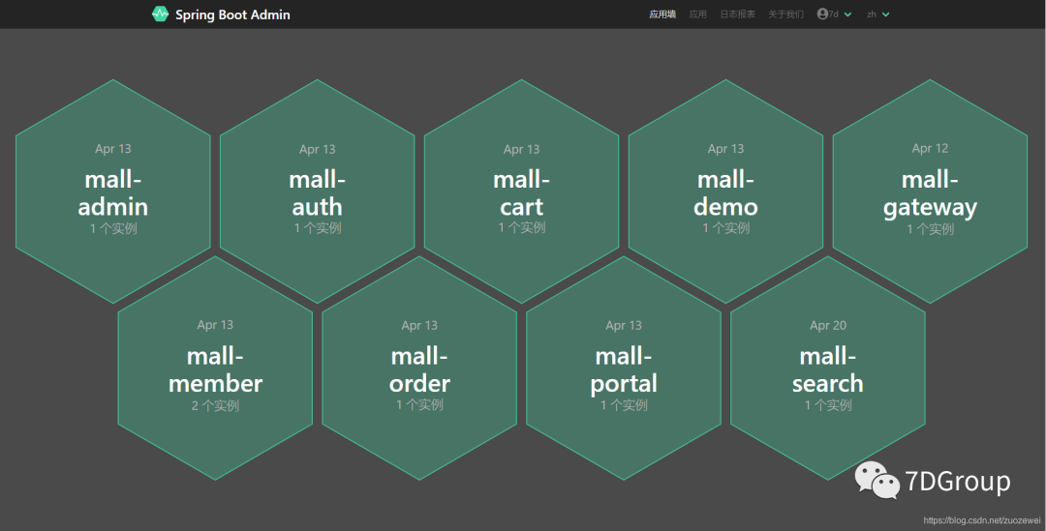1046x531 pixels.
Task: Open the 关于我们 menu item
Action: 785,14
